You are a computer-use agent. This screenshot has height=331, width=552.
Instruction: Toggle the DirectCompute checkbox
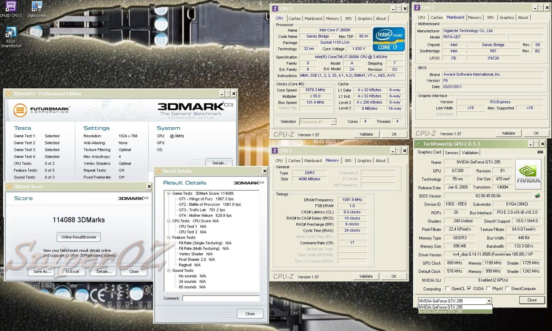[x=507, y=289]
